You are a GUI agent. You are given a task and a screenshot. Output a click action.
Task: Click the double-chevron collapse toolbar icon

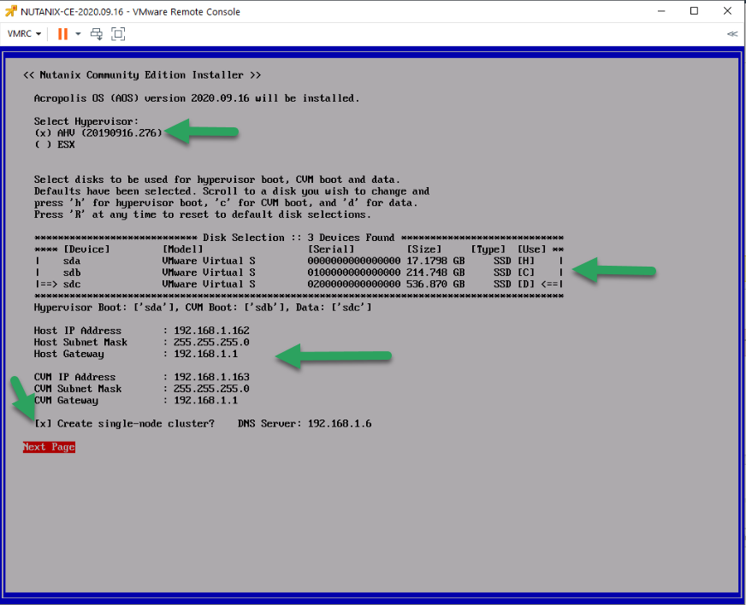732,33
